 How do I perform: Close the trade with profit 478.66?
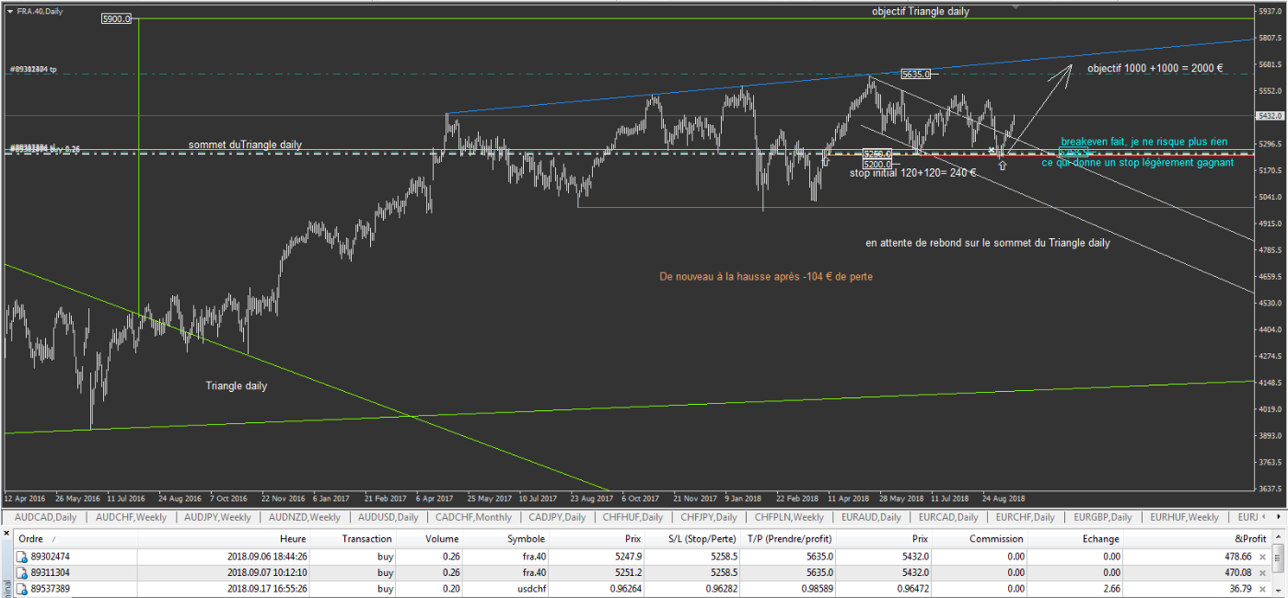pyautogui.click(x=1262, y=558)
